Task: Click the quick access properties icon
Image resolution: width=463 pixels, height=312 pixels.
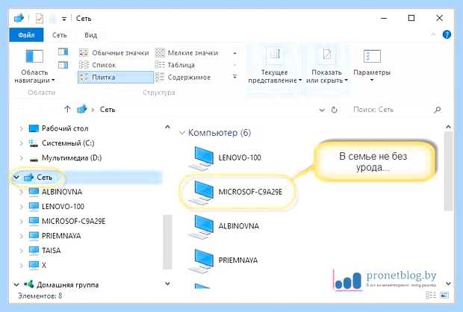Action: (x=40, y=19)
